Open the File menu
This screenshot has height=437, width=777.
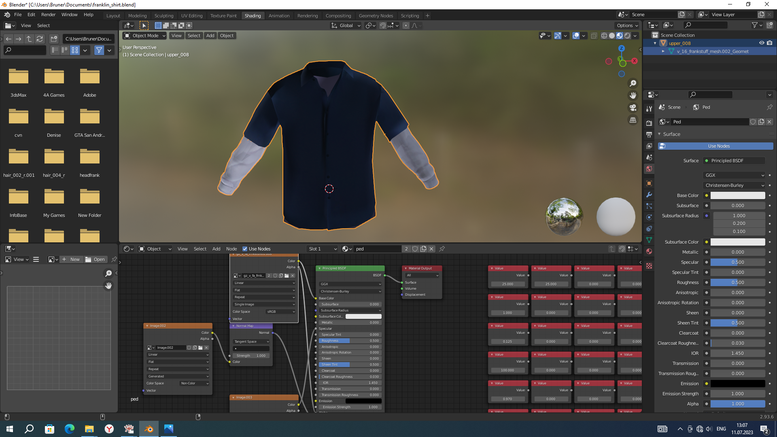pyautogui.click(x=18, y=15)
